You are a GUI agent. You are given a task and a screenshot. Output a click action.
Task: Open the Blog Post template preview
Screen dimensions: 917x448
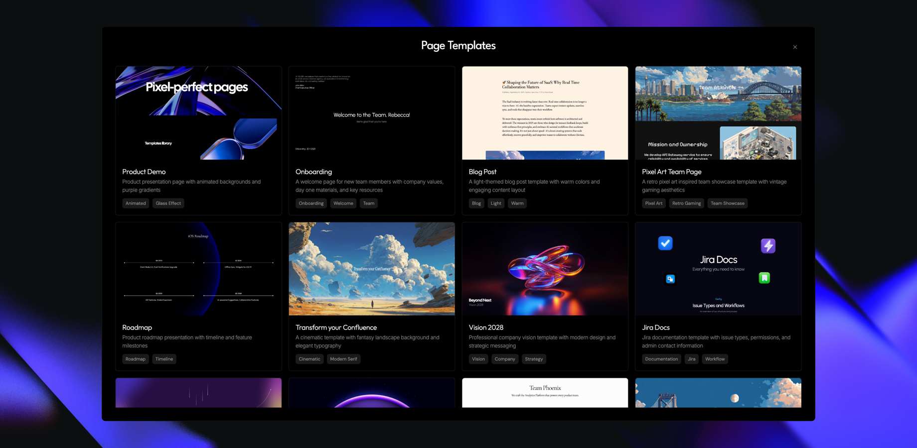click(545, 113)
